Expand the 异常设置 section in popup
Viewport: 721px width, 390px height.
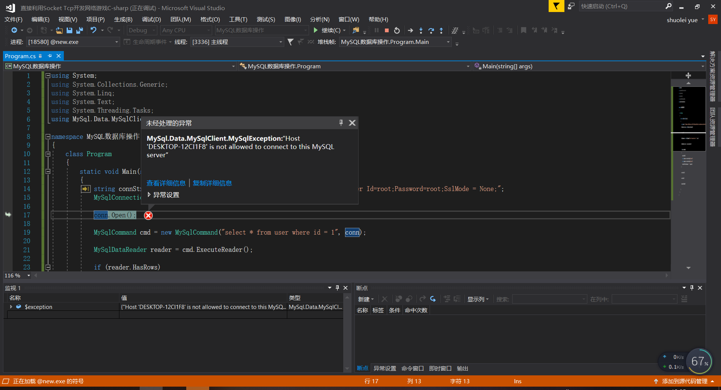149,195
